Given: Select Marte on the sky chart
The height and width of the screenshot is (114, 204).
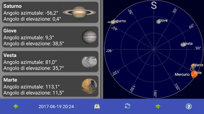Looking at the screenshot, I should [x=193, y=66].
